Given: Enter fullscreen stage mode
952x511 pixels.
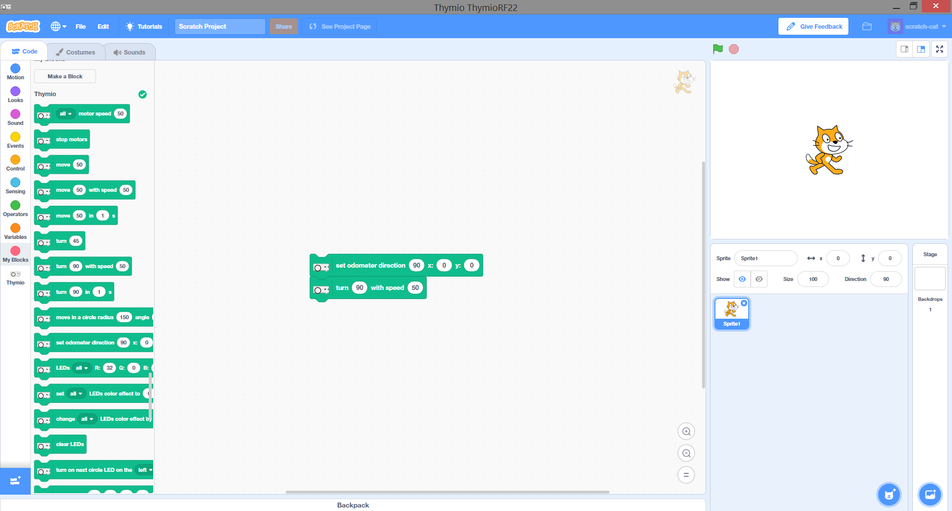Looking at the screenshot, I should (939, 49).
